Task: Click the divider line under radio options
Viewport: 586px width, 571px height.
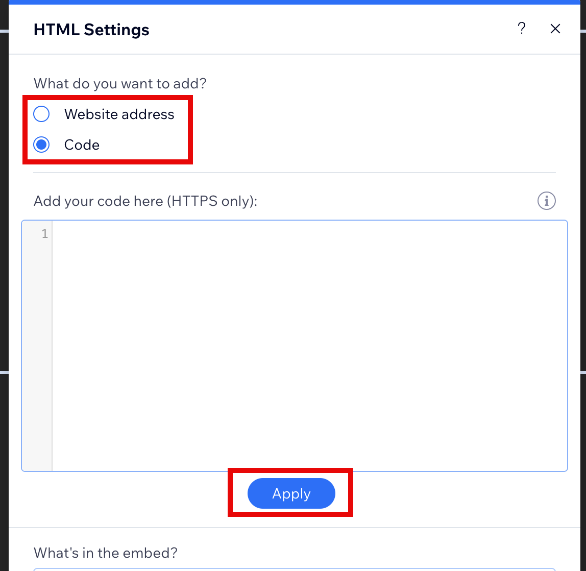Action: pos(295,173)
